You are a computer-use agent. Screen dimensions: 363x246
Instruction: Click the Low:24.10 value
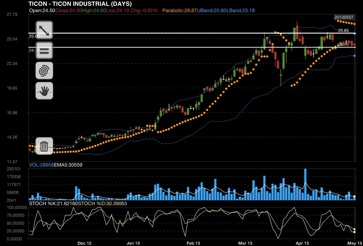point(118,10)
